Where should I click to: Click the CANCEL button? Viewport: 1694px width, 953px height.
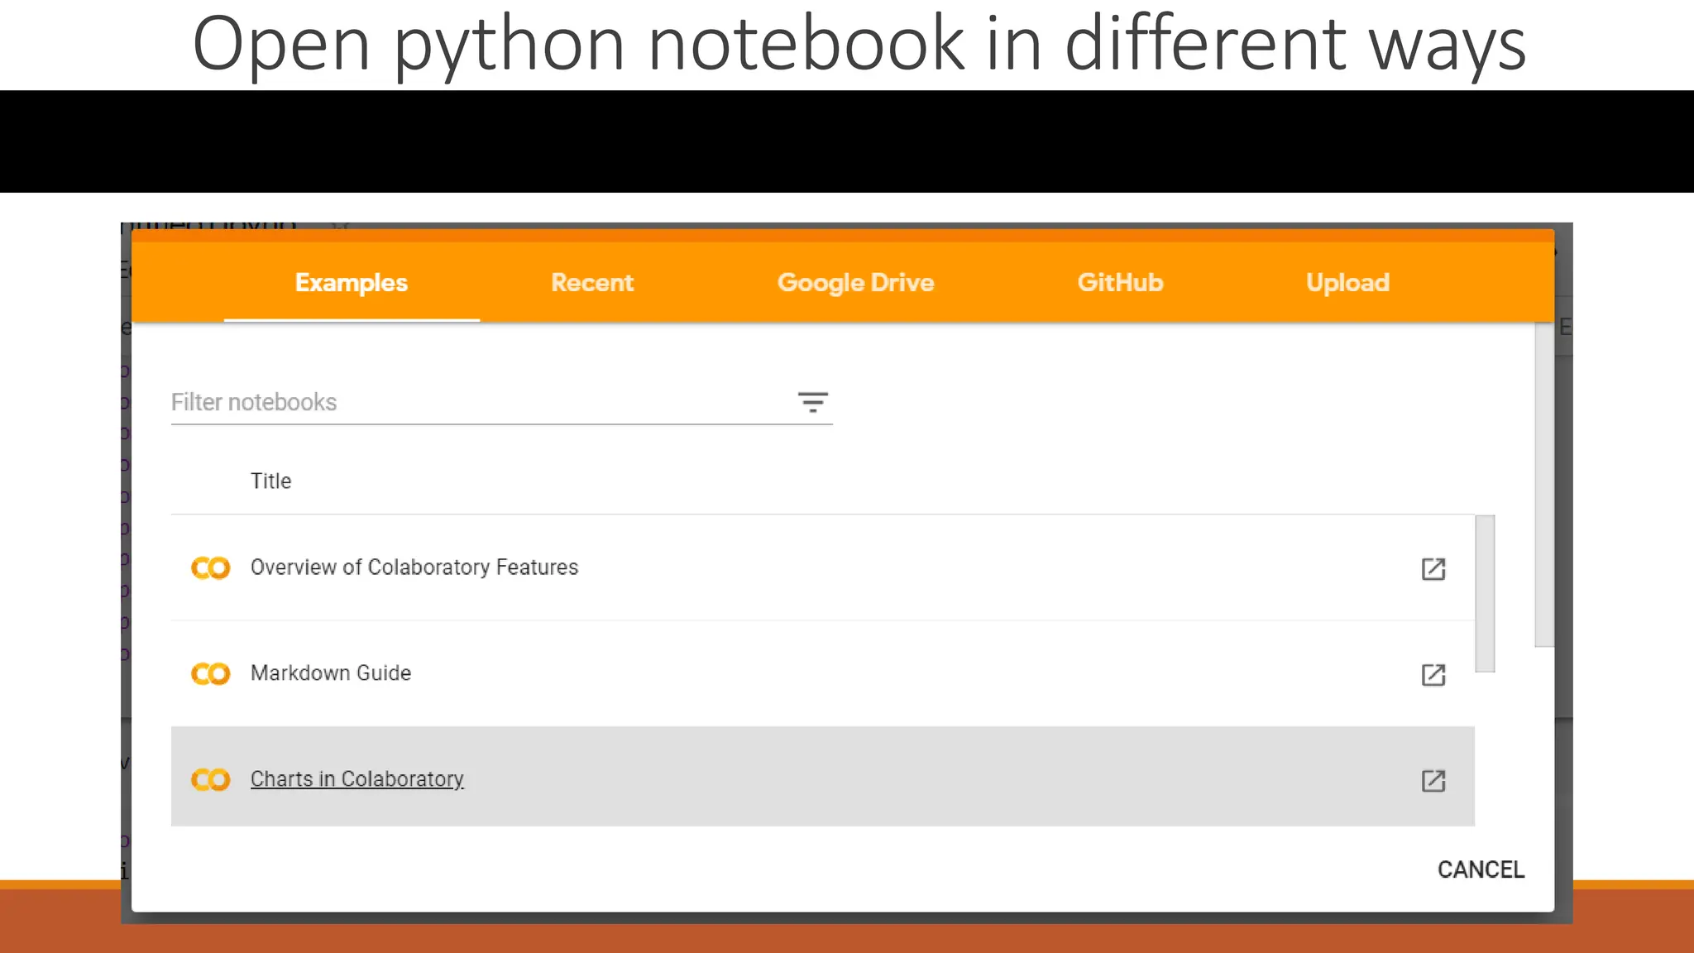point(1481,869)
